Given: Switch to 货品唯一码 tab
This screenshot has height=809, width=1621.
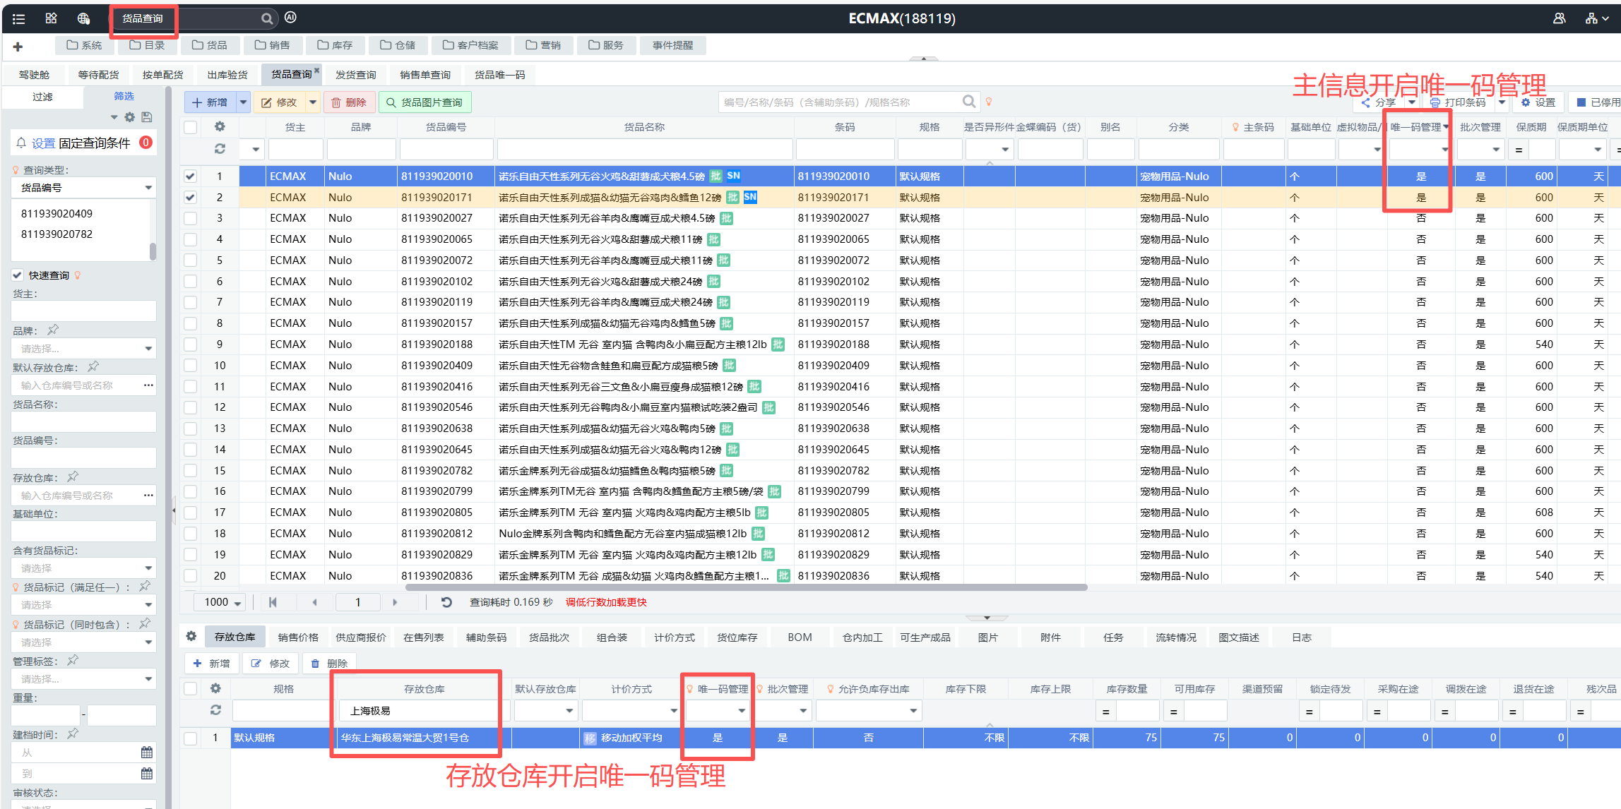Looking at the screenshot, I should click(499, 75).
